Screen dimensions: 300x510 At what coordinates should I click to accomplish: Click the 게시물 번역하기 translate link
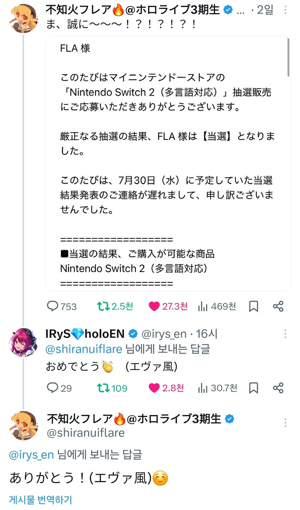tap(40, 500)
